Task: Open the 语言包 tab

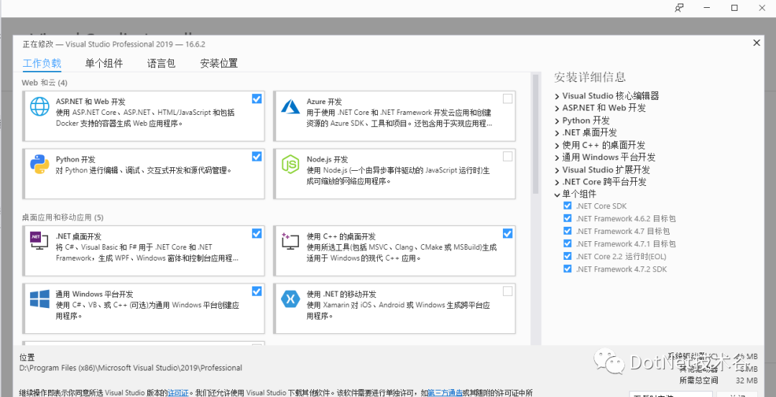Action: click(162, 63)
